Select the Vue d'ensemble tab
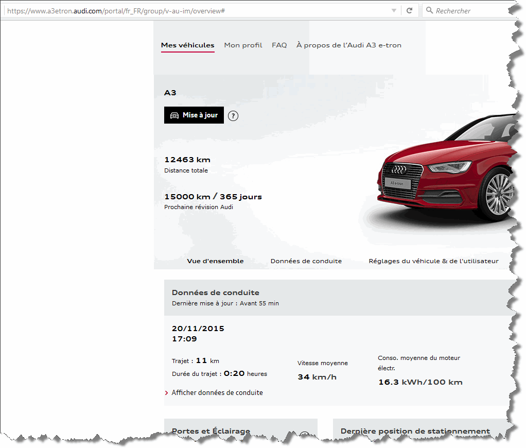This screenshot has height=448, width=526. (x=215, y=261)
